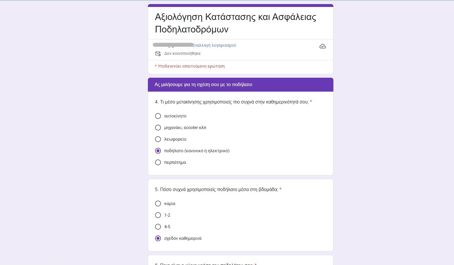The width and height of the screenshot is (454, 265).
Task: Select the 'αυτοκίνητο' radio option
Action: click(x=158, y=116)
